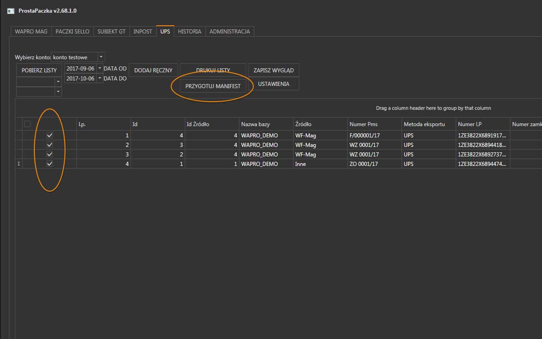Click WF-Mag in the F/000001/17 row

tap(321, 135)
